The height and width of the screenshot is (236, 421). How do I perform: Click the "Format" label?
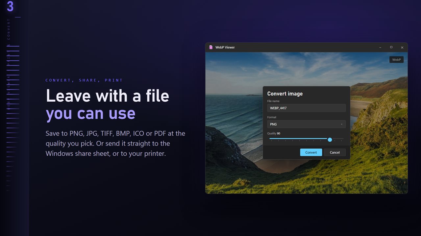pyautogui.click(x=272, y=117)
